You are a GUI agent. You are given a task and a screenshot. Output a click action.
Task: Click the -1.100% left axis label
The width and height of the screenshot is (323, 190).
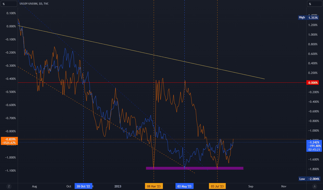pos(10,171)
